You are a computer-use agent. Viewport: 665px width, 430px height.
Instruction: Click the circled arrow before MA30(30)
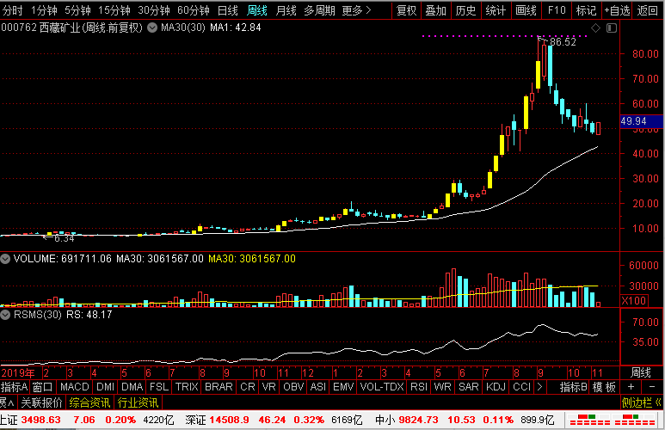pyautogui.click(x=153, y=28)
